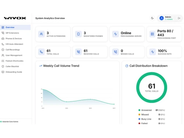Click the blue Busy Line legend dot

(x=139, y=119)
